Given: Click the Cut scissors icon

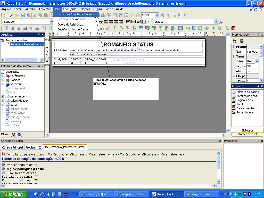Looking at the screenshot, I should pyautogui.click(x=35, y=15).
